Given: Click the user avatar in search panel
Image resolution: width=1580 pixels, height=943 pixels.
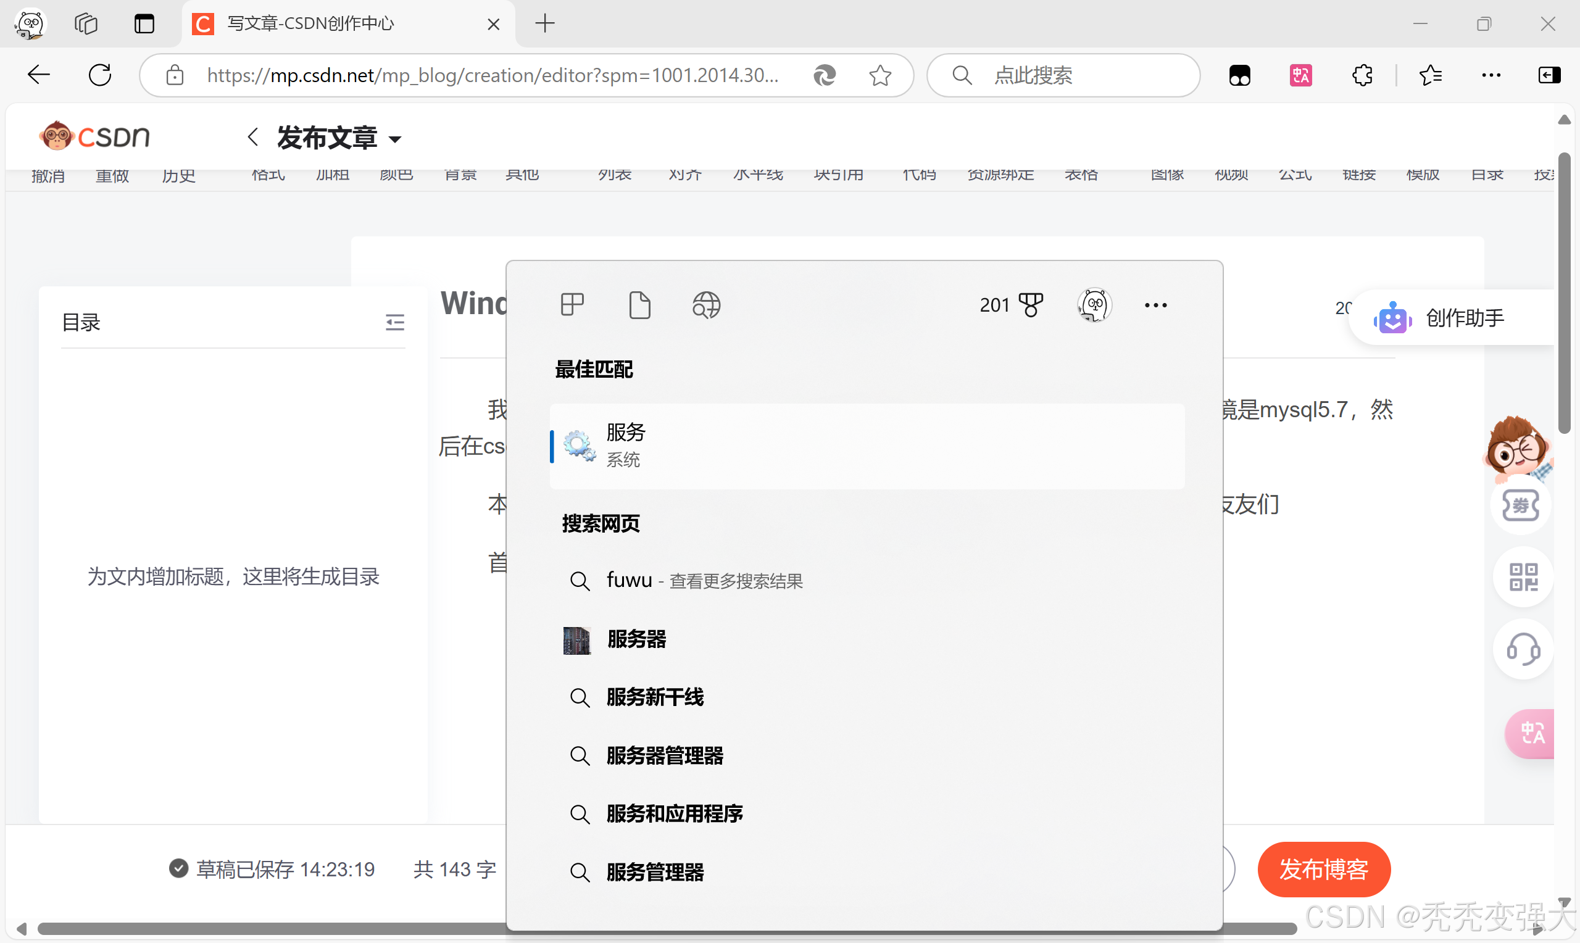Looking at the screenshot, I should pyautogui.click(x=1094, y=305).
